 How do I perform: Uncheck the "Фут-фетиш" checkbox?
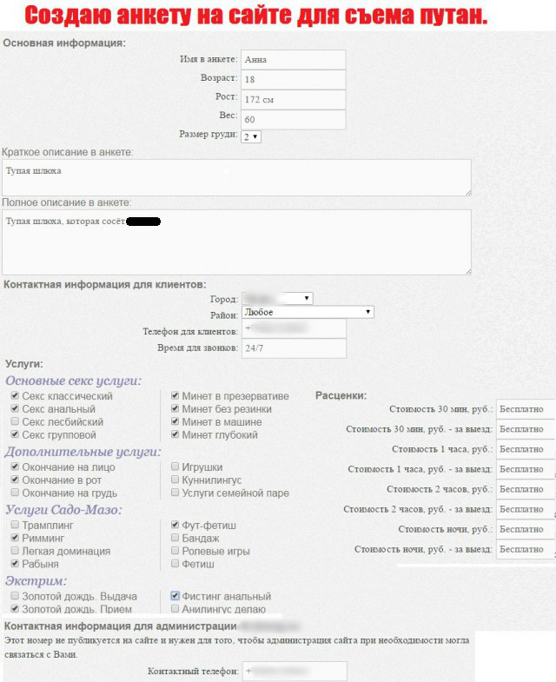click(x=175, y=525)
